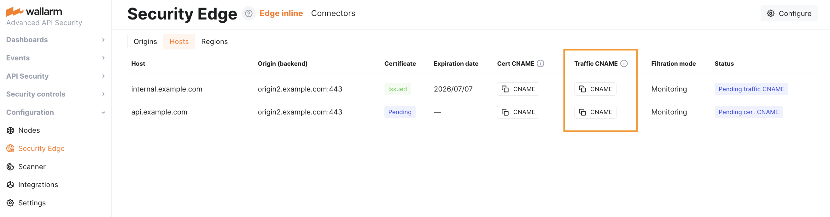Switch to the Regions tab

[214, 42]
